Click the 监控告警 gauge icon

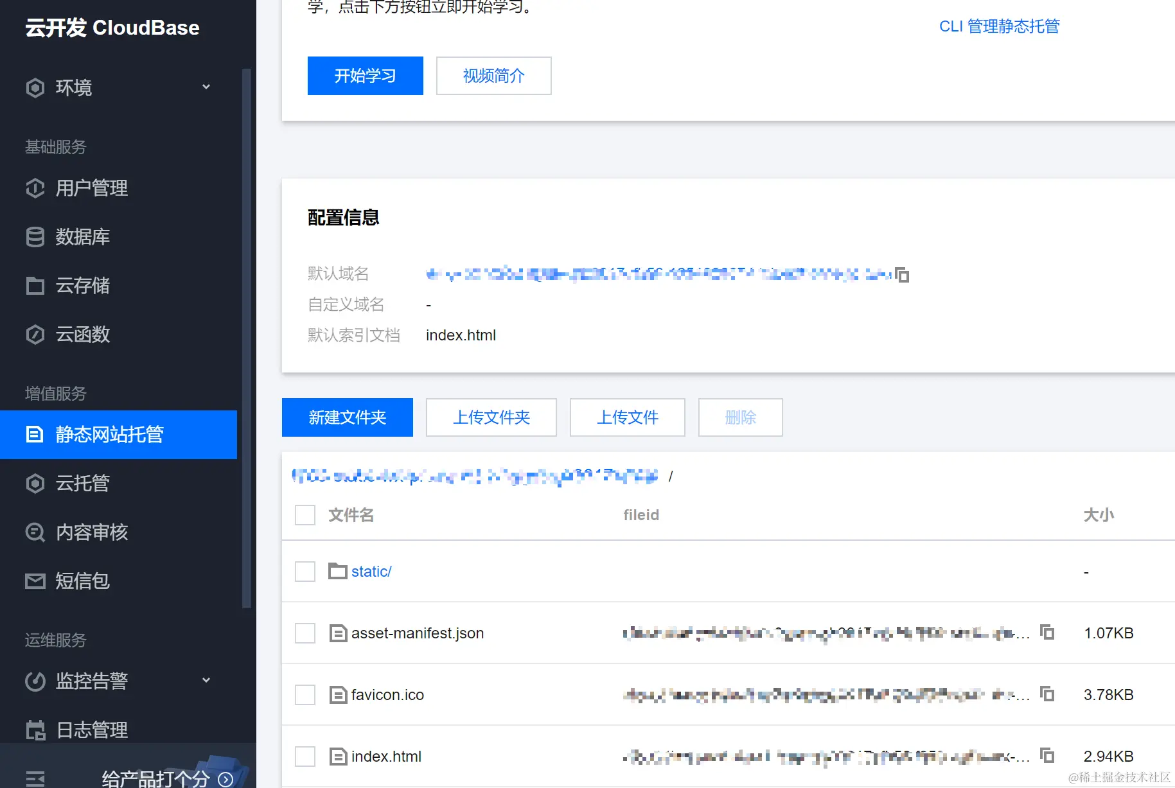point(35,681)
